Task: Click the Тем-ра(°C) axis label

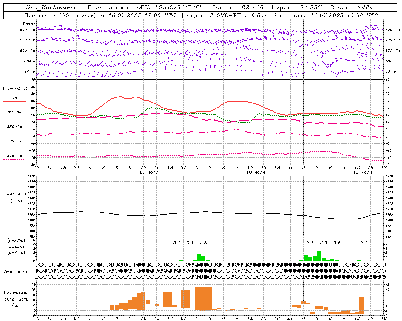Action: point(15,89)
